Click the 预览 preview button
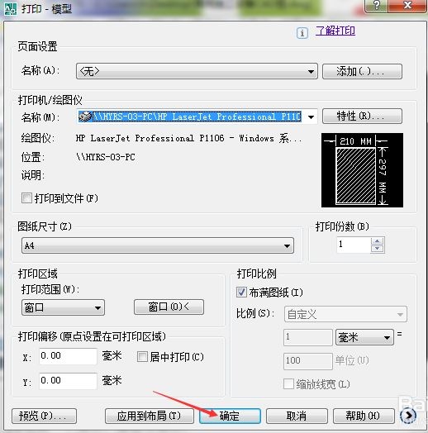Image resolution: width=428 pixels, height=433 pixels. [44, 416]
